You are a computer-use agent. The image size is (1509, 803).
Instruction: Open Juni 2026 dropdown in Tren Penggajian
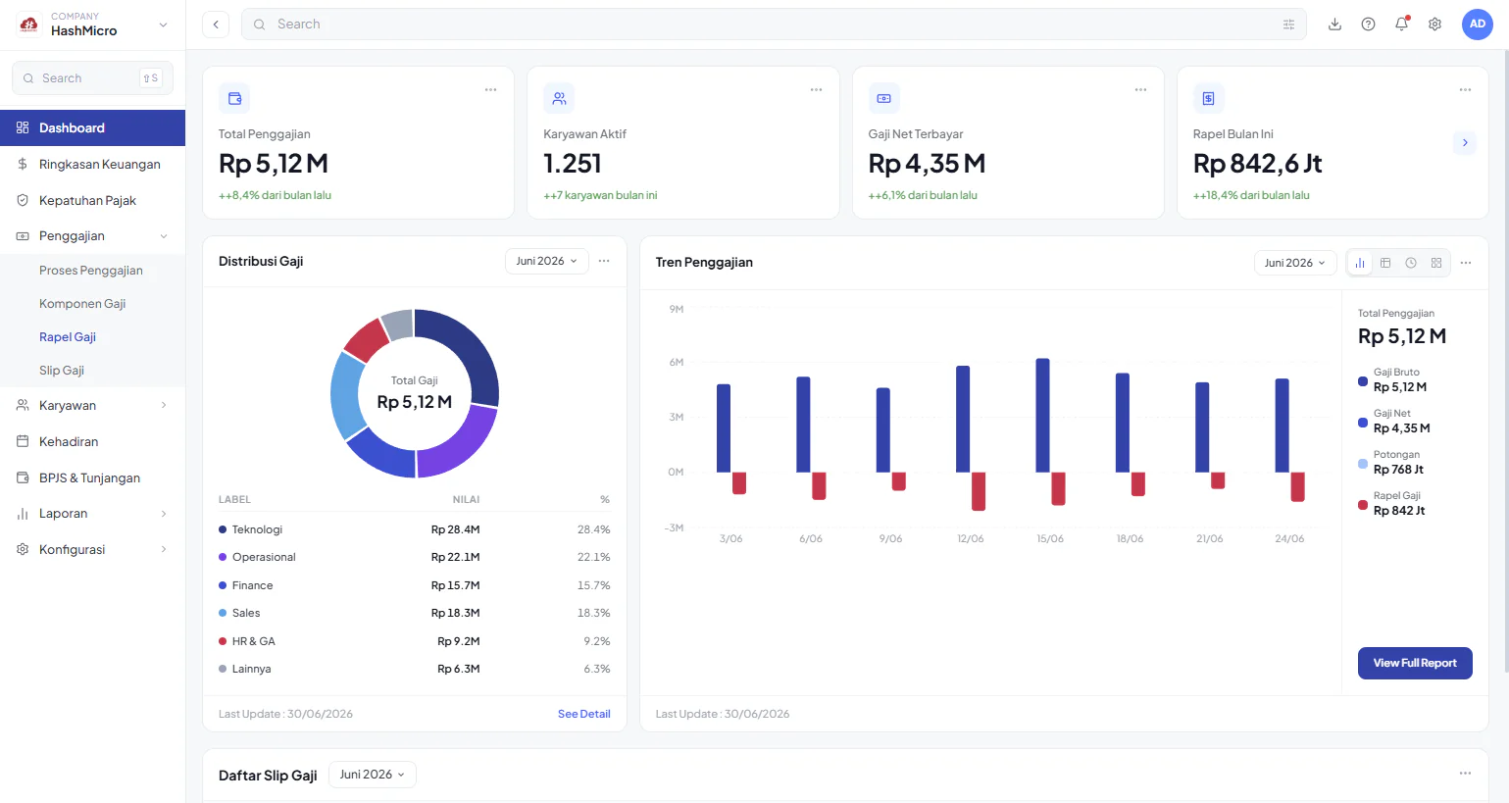1295,263
